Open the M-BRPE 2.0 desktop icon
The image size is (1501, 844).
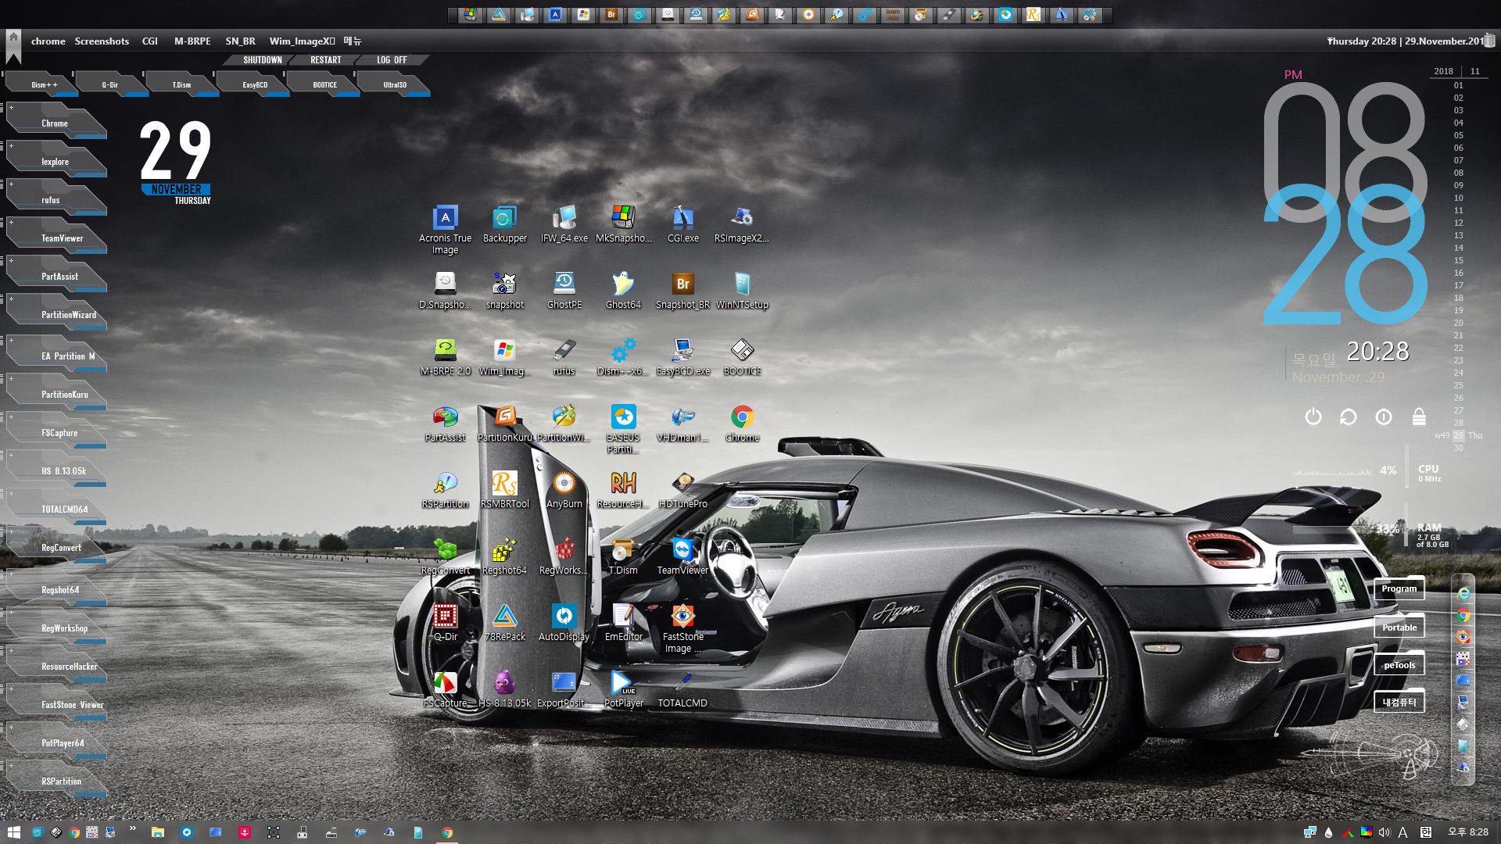pos(445,357)
